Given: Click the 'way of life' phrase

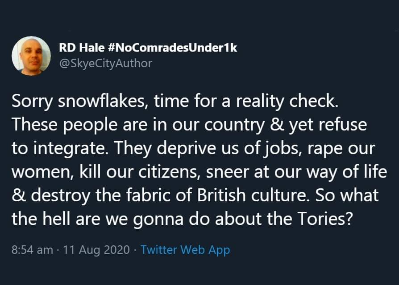Looking at the screenshot, I should (x=349, y=171).
